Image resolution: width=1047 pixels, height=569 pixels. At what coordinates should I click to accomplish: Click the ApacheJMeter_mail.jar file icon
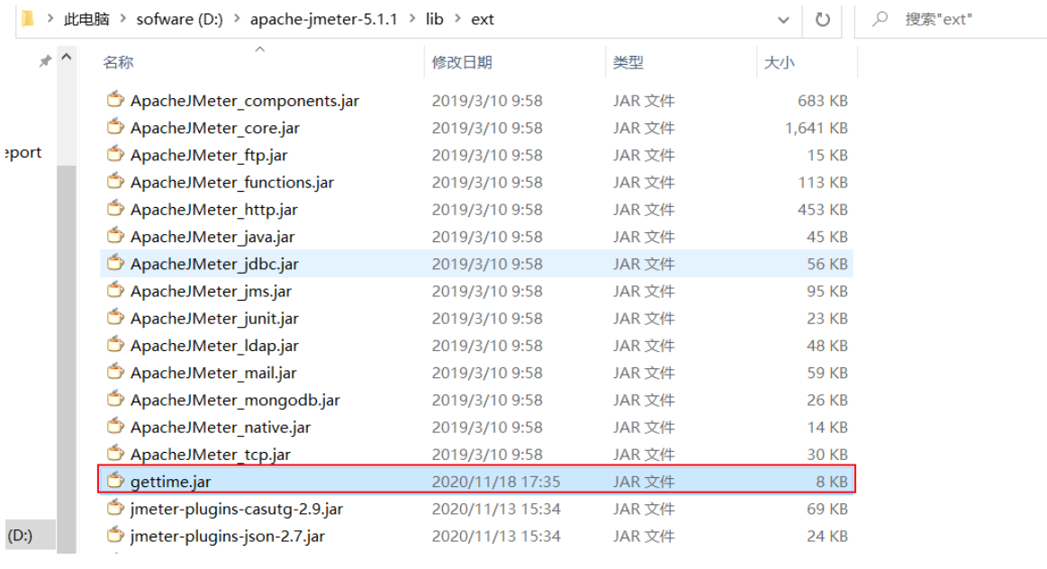click(115, 372)
